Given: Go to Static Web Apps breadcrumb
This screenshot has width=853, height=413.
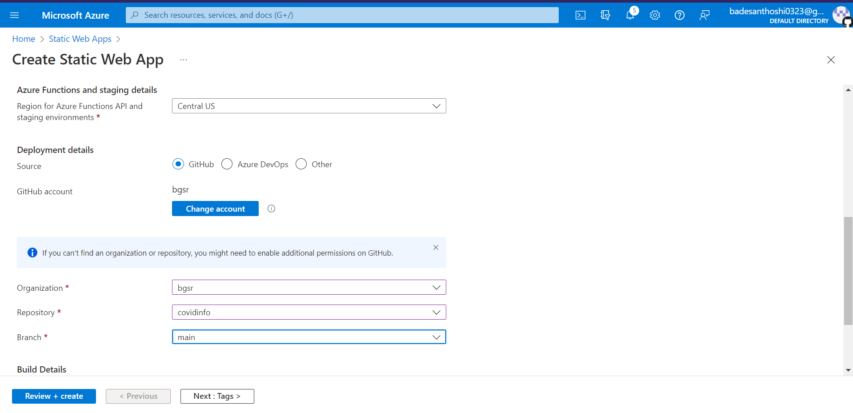Looking at the screenshot, I should click(80, 39).
